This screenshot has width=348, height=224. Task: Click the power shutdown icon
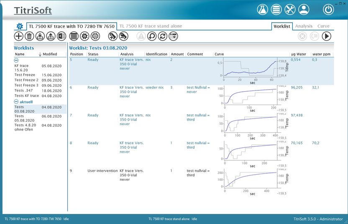(328, 10)
